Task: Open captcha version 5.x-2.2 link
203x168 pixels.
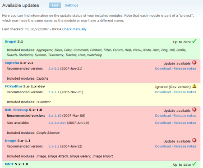Action: [54, 68]
